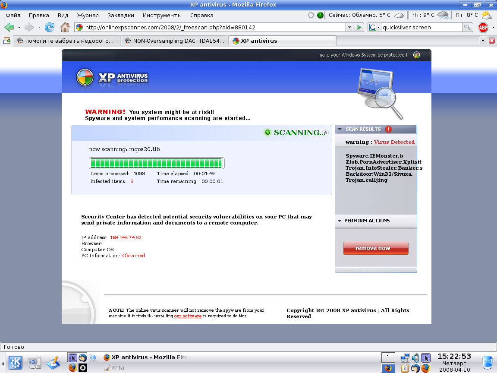Open the KDE K menu
Image resolution: width=497 pixels, height=373 pixels.
15,363
